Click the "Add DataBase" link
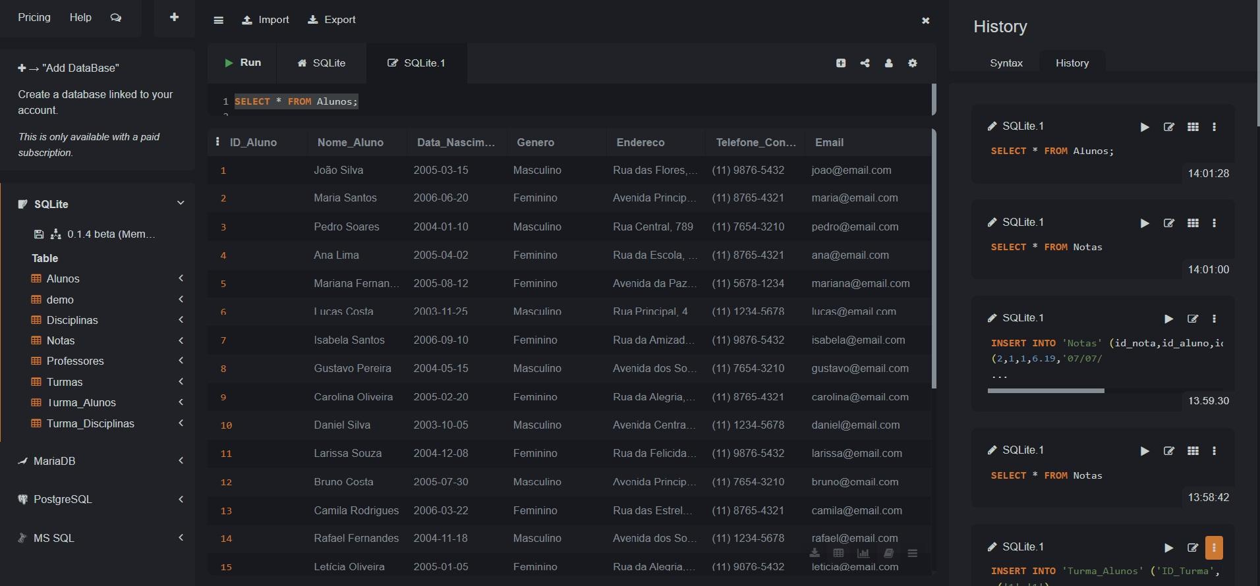Image resolution: width=1260 pixels, height=586 pixels. pyautogui.click(x=69, y=68)
